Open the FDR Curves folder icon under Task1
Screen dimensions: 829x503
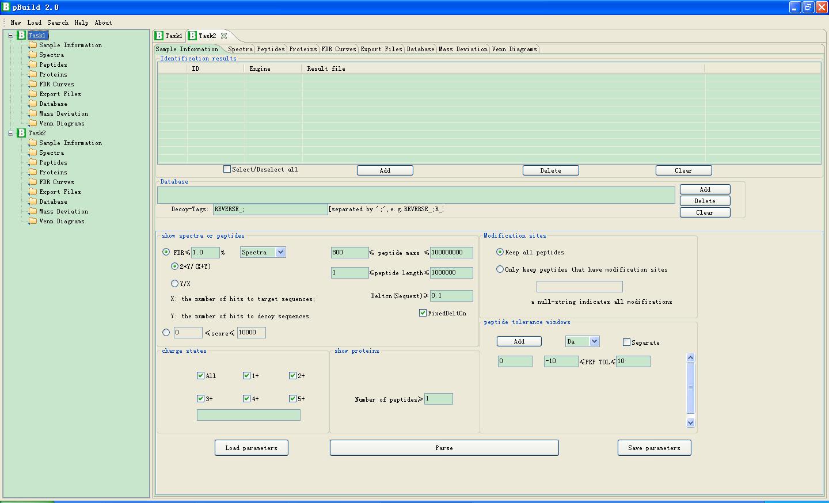pos(33,84)
